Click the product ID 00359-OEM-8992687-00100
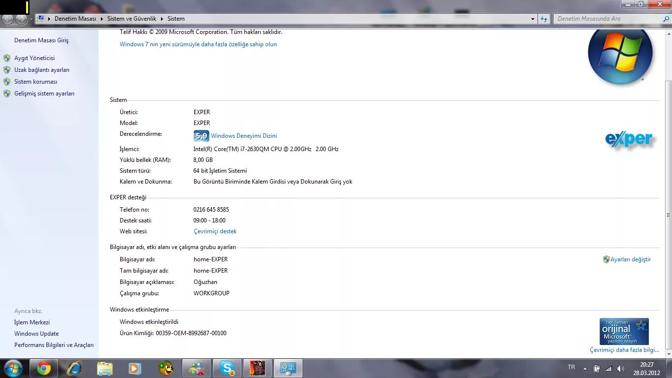This screenshot has width=672, height=378. (x=191, y=333)
